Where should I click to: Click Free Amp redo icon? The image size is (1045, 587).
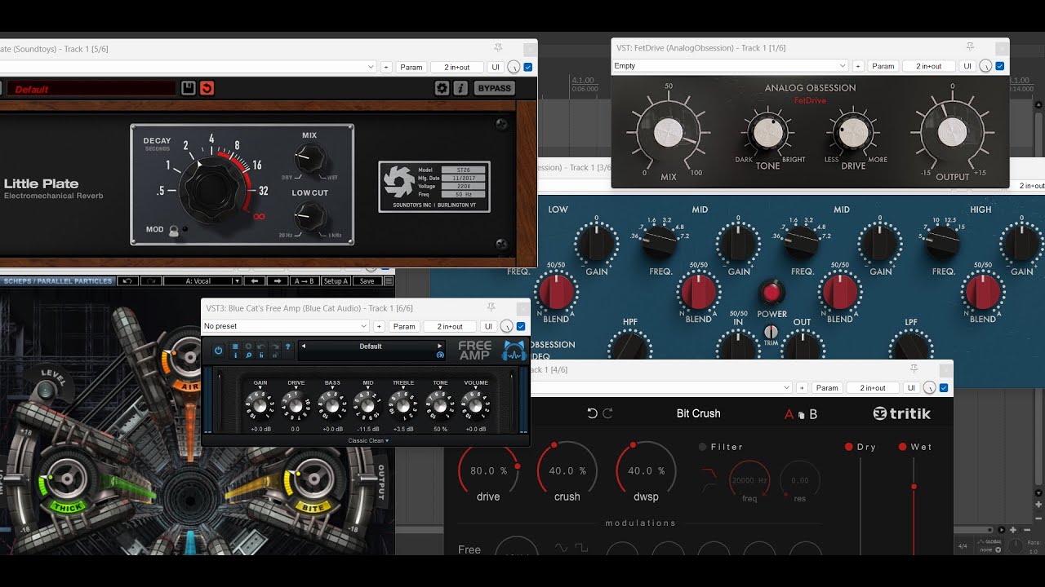(x=275, y=346)
